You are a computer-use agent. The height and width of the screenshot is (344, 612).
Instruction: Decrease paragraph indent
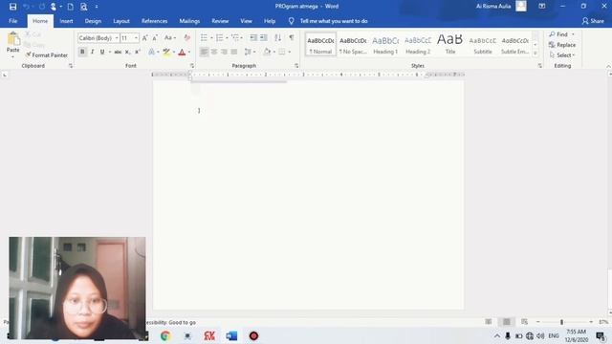click(253, 38)
